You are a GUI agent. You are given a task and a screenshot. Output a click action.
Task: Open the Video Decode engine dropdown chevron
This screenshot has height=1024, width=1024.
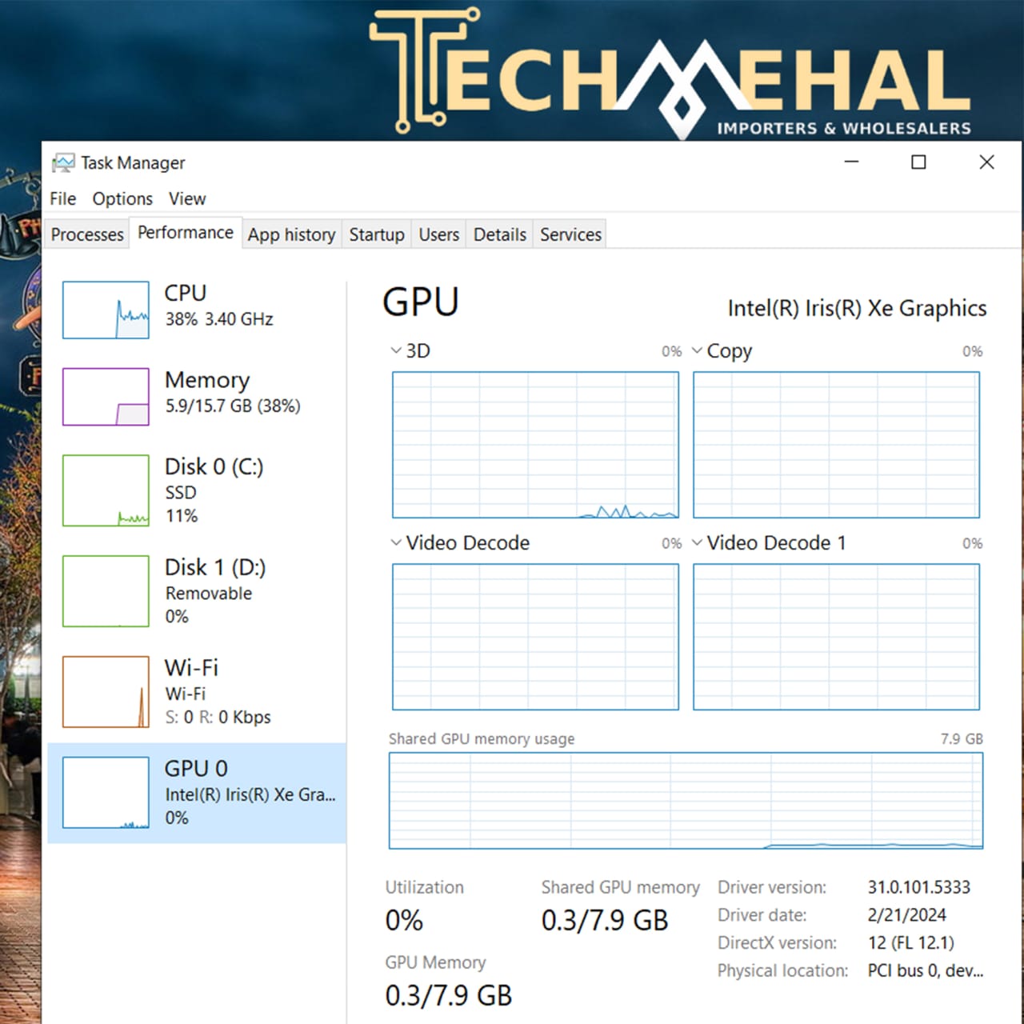[395, 542]
